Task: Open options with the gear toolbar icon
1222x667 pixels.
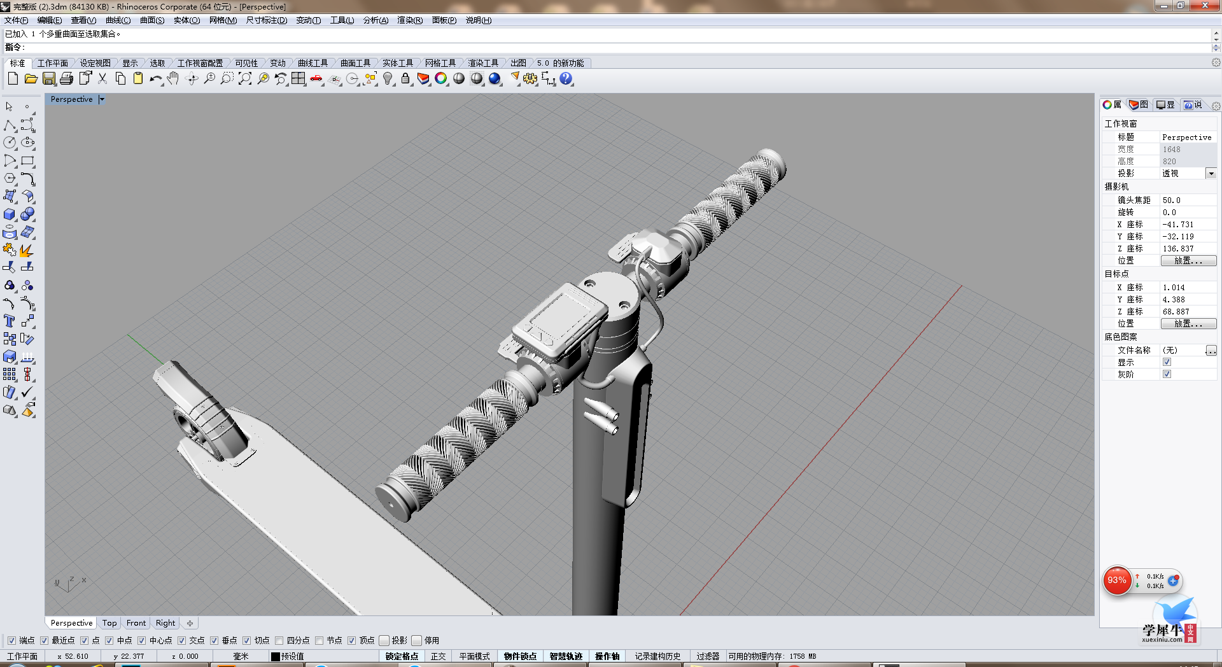Action: [x=530, y=79]
